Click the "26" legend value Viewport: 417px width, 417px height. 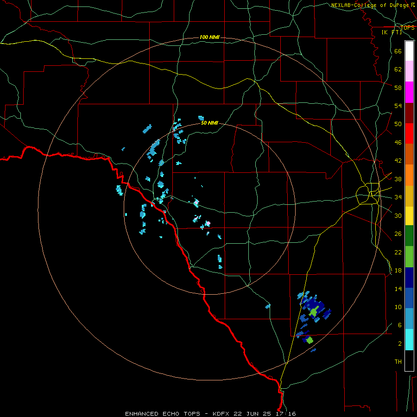(398, 234)
